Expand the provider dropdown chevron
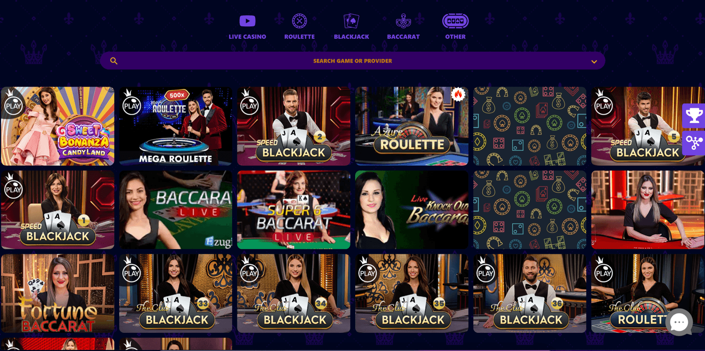Image resolution: width=705 pixels, height=351 pixels. 594,62
